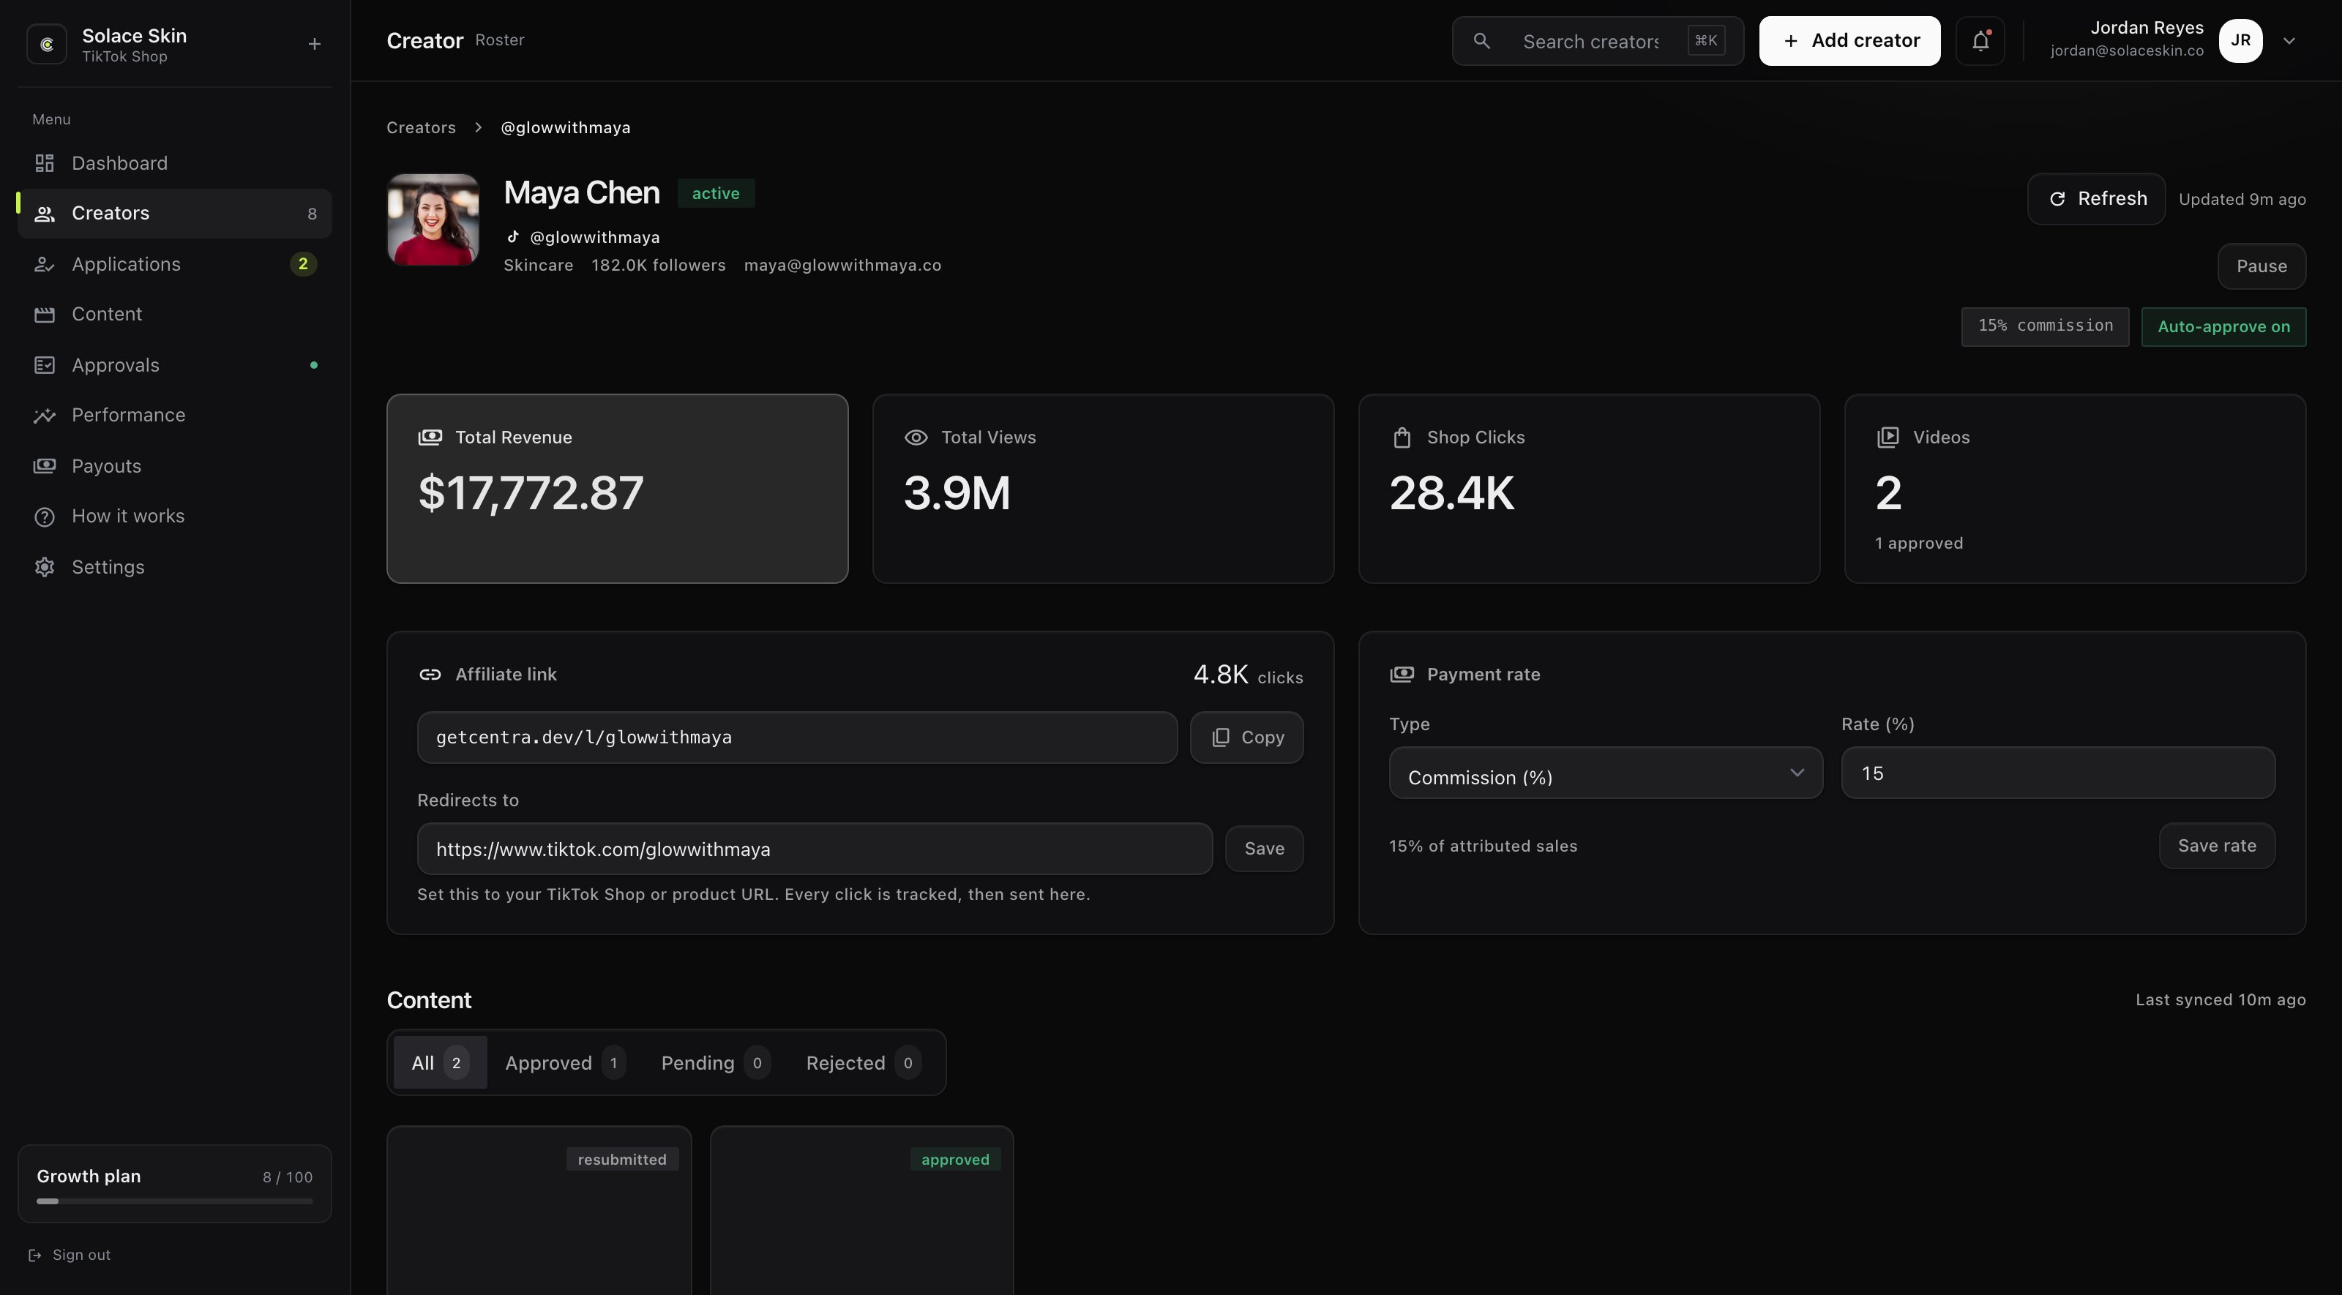Screen dimensions: 2342x1295
Task: Click the TikTok icon beside @glowwithmaya
Action: [513, 237]
